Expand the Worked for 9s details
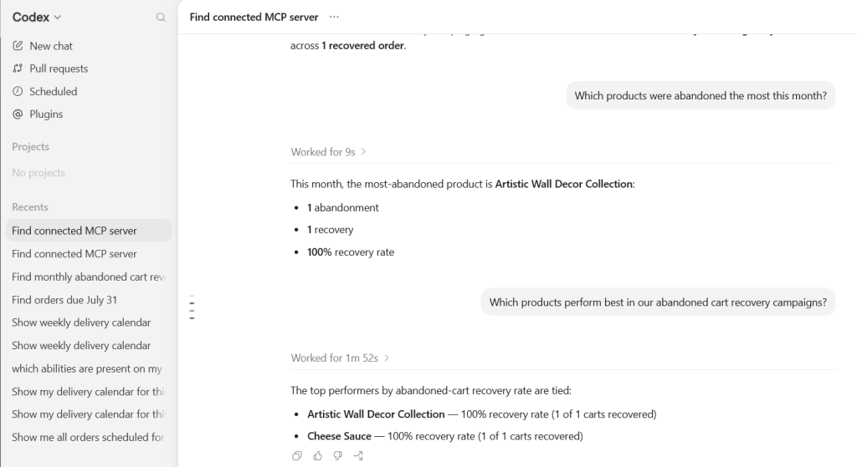Image resolution: width=857 pixels, height=467 pixels. click(x=328, y=152)
